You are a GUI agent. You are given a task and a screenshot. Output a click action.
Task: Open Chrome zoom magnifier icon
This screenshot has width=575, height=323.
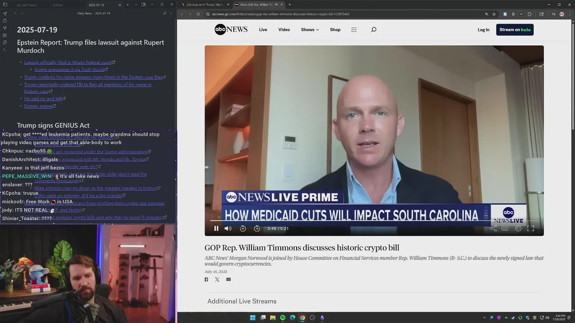[487, 14]
